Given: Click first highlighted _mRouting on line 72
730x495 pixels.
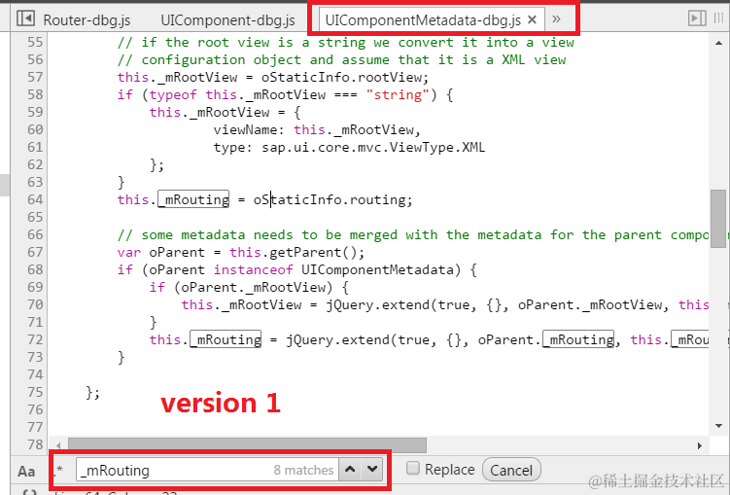Looking at the screenshot, I should tap(226, 339).
